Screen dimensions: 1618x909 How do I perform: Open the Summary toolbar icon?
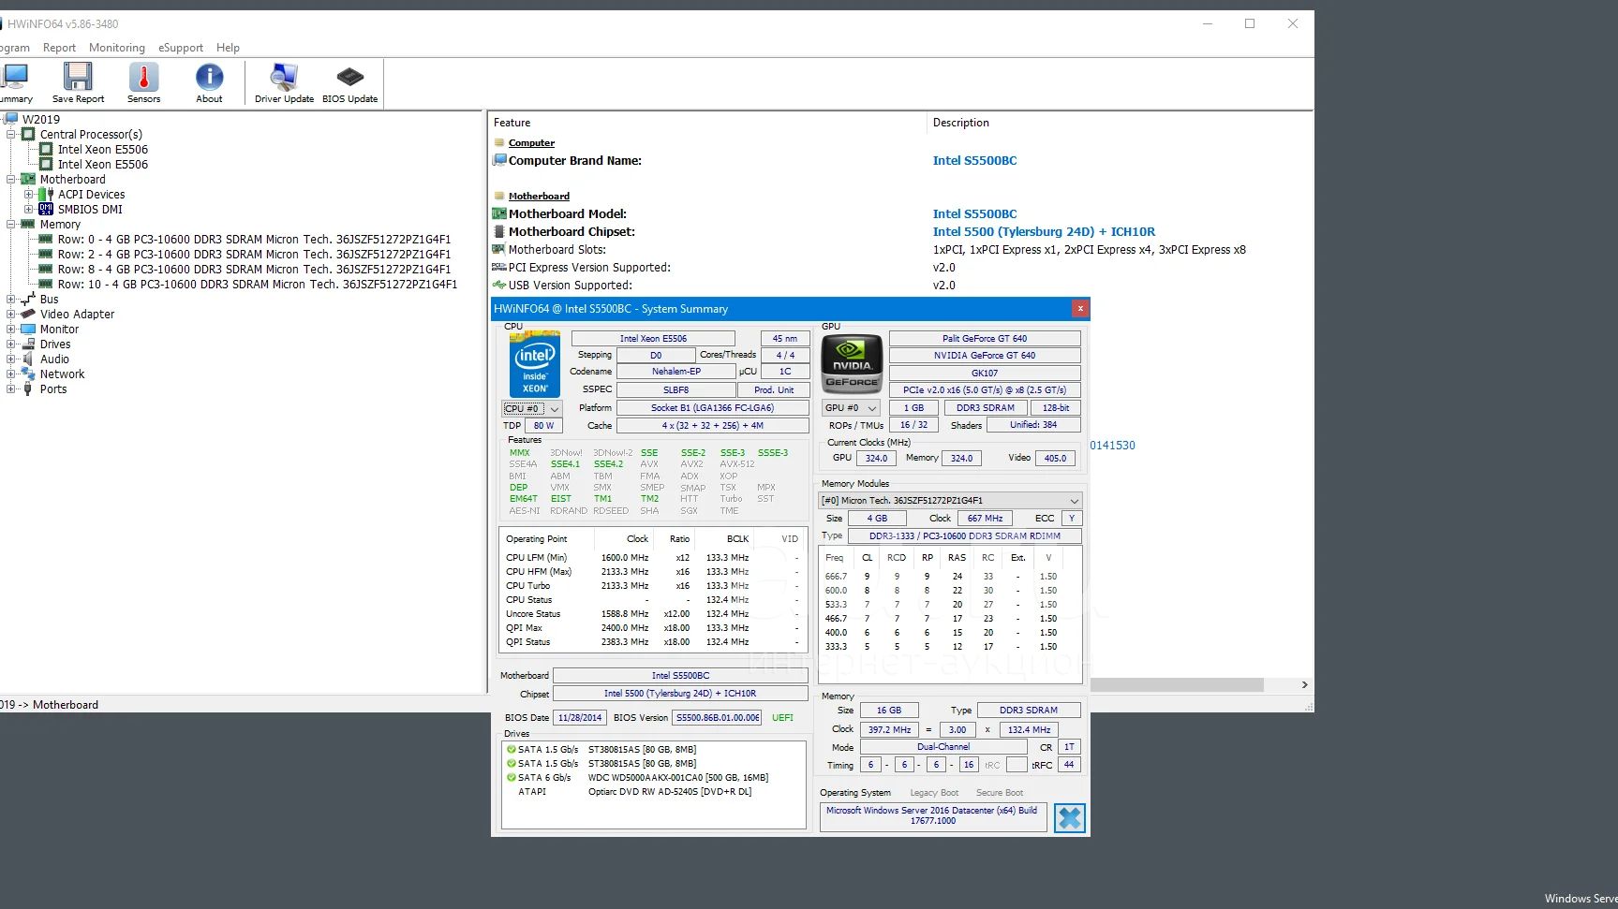point(14,82)
